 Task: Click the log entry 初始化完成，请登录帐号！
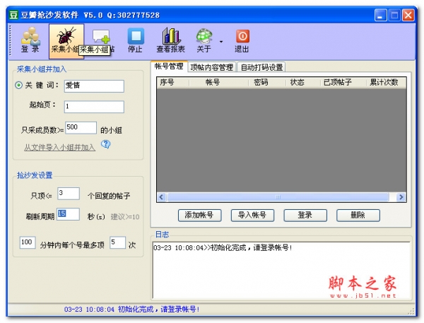[223, 248]
